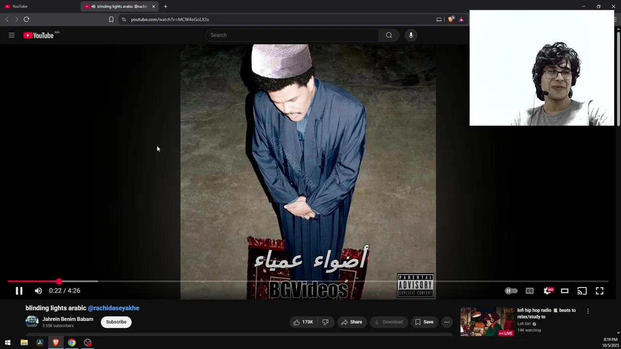This screenshot has height=349, width=621.
Task: Go to the YouTube home logo
Action: coord(39,35)
